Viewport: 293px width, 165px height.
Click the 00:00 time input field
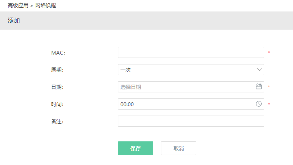[x=191, y=104]
